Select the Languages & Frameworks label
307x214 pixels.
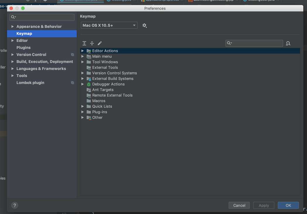(x=41, y=69)
